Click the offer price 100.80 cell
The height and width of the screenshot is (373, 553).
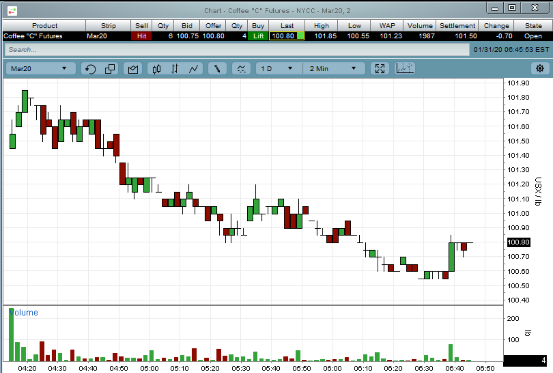213,36
